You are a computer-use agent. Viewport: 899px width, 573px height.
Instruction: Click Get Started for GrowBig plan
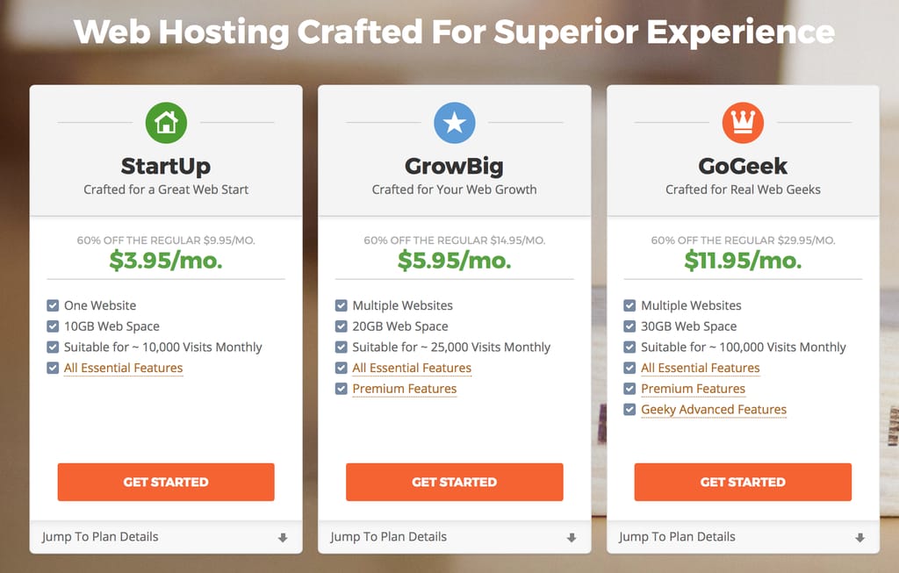tap(455, 482)
